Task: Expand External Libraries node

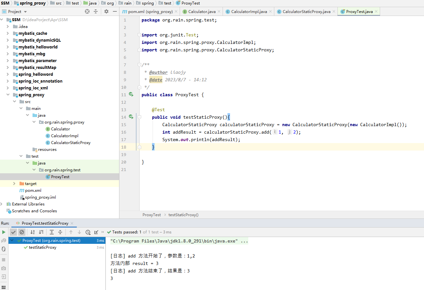Action: click(2, 204)
